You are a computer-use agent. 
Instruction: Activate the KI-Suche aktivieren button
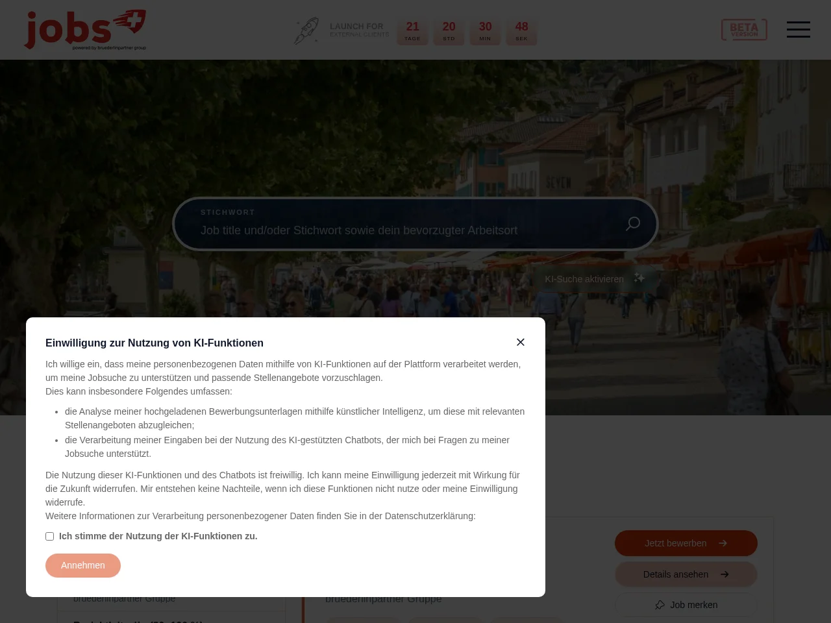[594, 279]
